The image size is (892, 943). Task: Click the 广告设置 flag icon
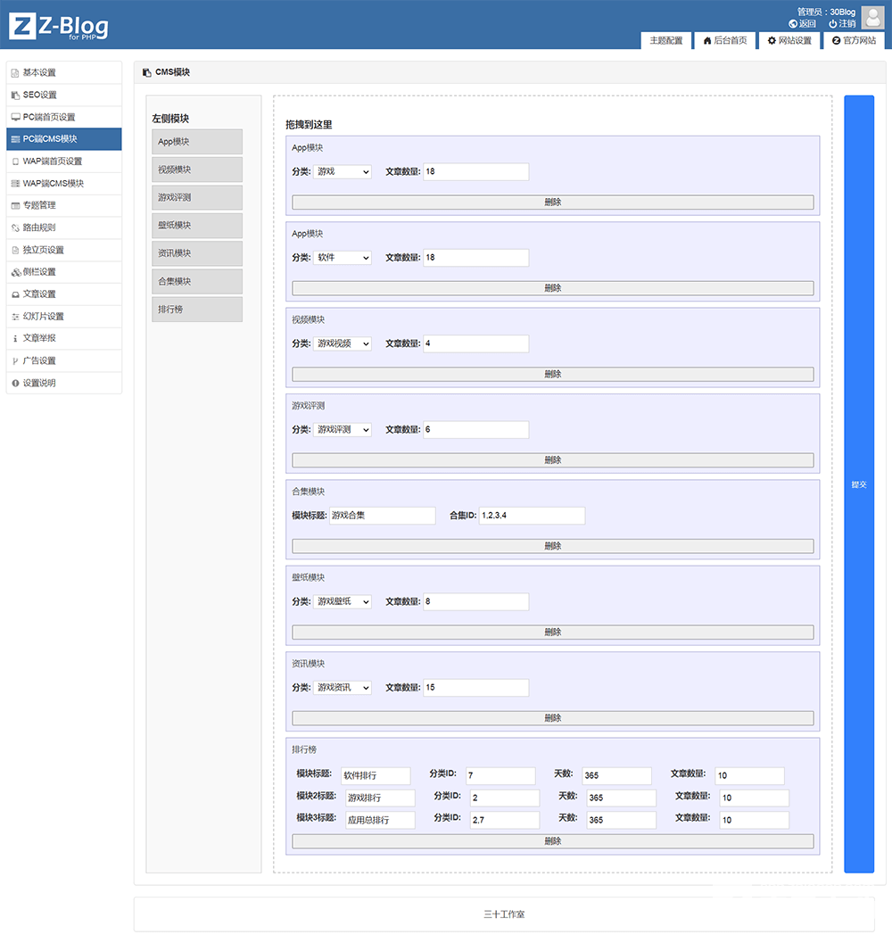point(16,360)
